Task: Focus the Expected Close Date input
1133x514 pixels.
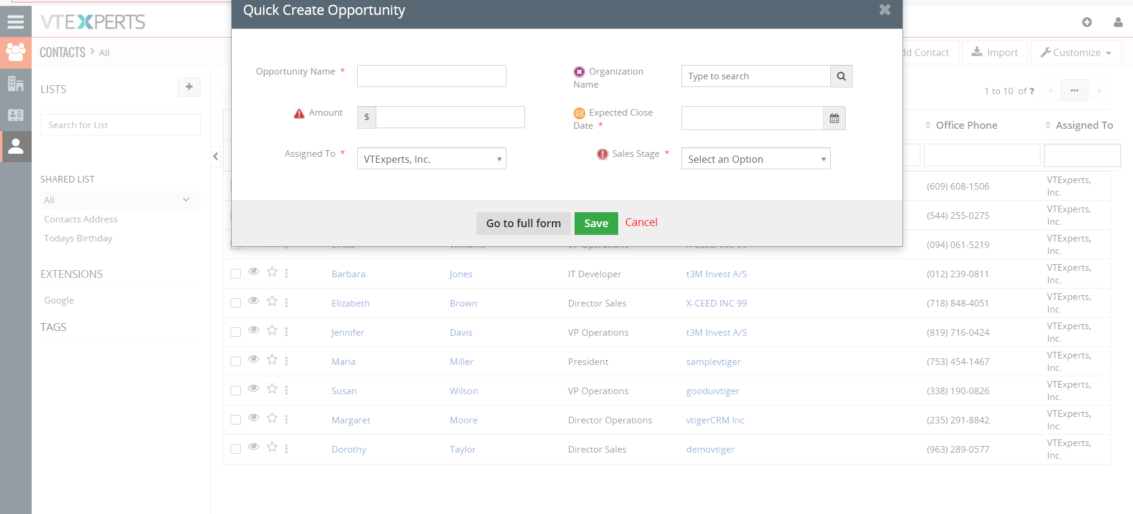Action: [x=753, y=118]
